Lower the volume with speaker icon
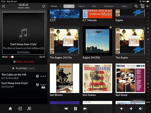This screenshot has width=151, height=113. (x=131, y=109)
